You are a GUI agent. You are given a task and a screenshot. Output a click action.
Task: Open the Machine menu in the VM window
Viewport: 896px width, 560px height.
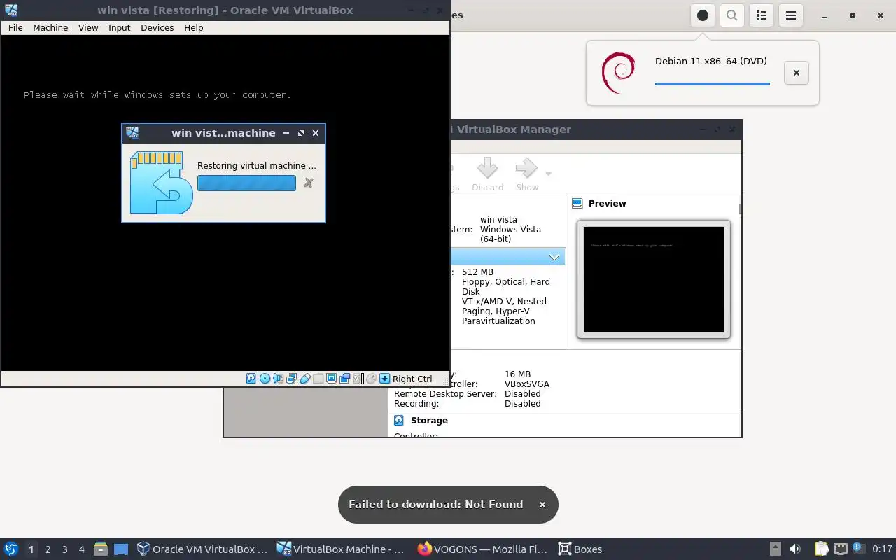pos(50,27)
